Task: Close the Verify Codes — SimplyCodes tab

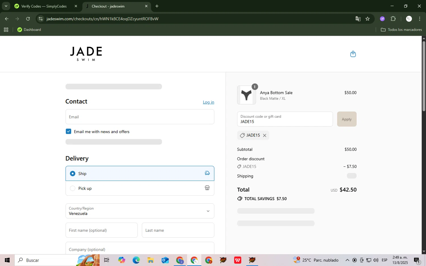Action: pyautogui.click(x=76, y=6)
